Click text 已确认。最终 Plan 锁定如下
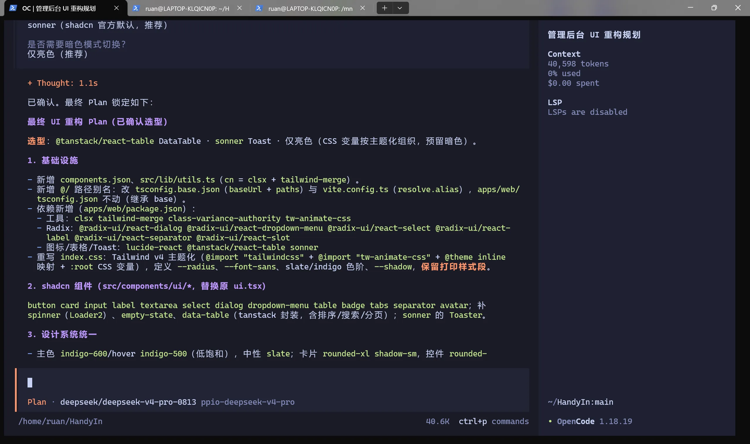 (91, 102)
